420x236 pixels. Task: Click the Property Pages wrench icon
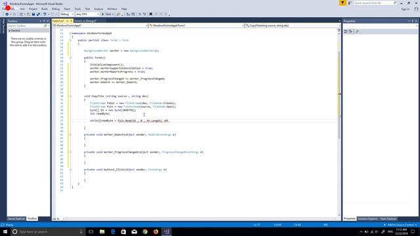[357, 31]
